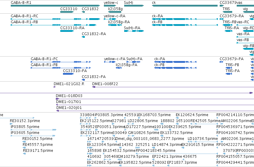This screenshot has height=167, width=254.
Task: Click the l(2)35Bg-PA CDS label
Action: [126, 65]
